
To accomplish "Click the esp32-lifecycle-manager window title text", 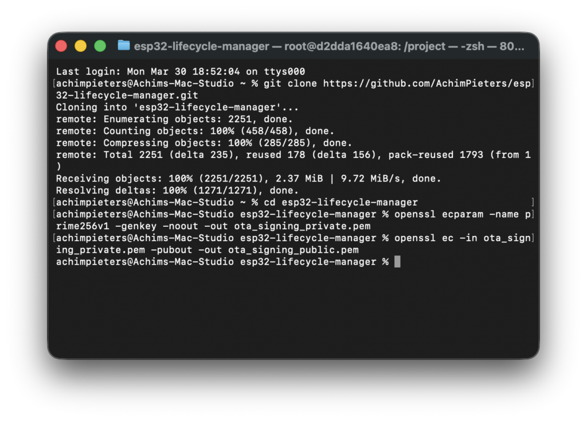I will pos(328,46).
